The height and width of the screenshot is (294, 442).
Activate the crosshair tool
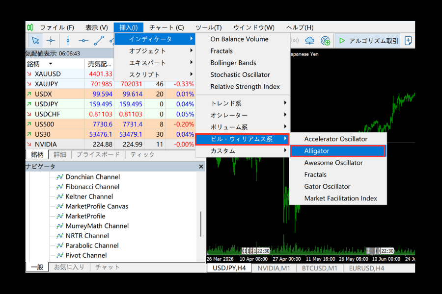[x=51, y=41]
